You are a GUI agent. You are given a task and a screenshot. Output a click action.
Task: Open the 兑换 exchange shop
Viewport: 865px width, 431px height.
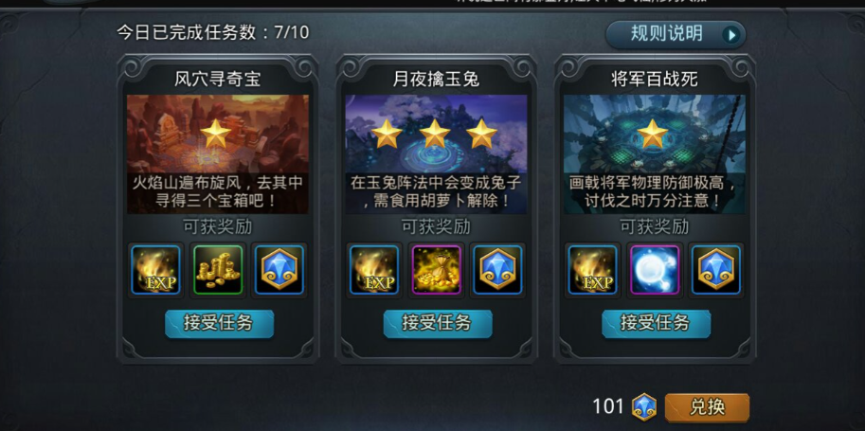tap(707, 407)
